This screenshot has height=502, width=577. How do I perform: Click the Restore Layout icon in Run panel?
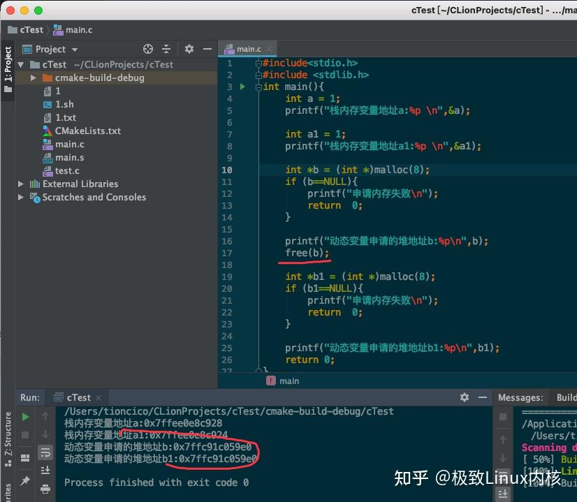click(x=26, y=457)
